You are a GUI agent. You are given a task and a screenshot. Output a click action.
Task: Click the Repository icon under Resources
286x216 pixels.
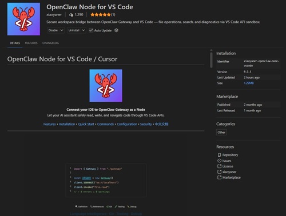pos(220,155)
